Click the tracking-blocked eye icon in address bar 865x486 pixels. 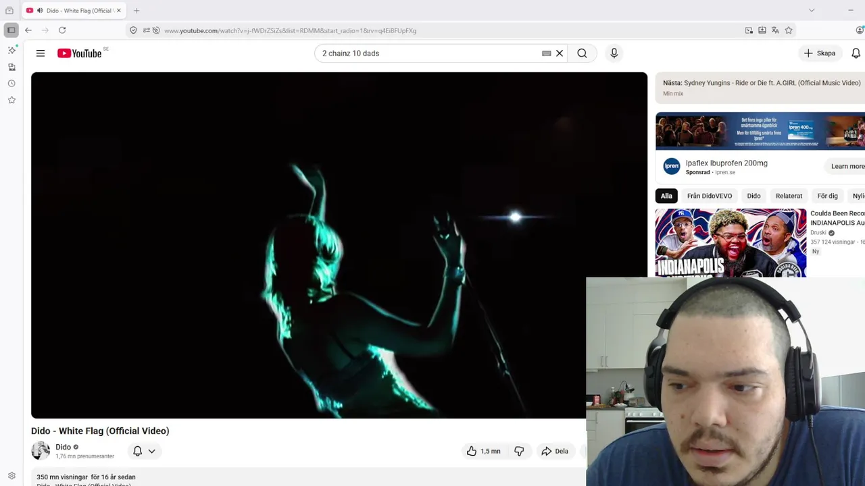[x=156, y=30]
